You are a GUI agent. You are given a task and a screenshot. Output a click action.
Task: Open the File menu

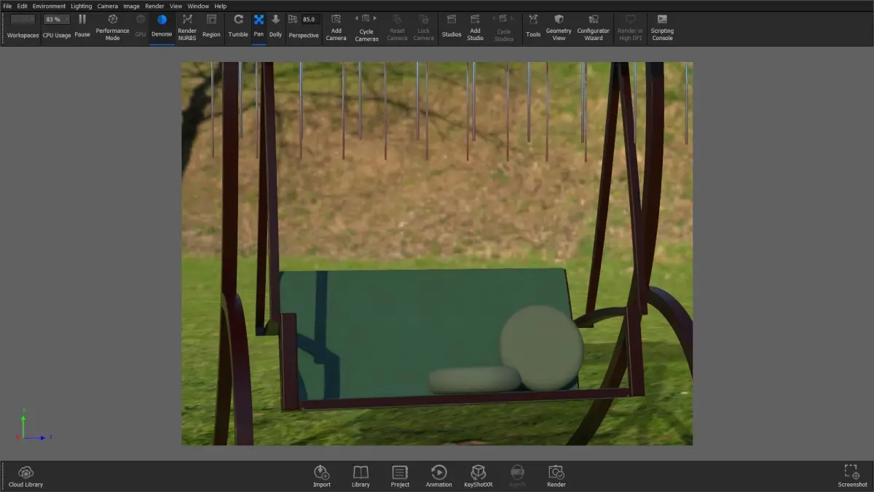coord(7,6)
